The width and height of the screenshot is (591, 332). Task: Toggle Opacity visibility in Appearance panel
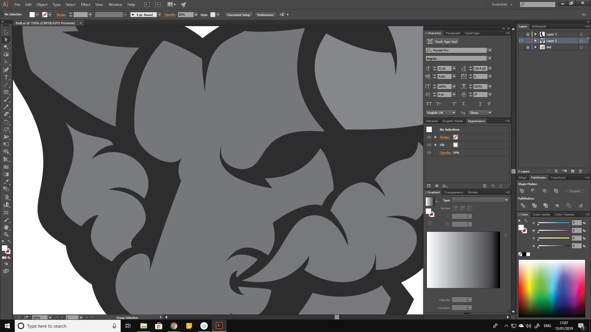[x=429, y=153]
